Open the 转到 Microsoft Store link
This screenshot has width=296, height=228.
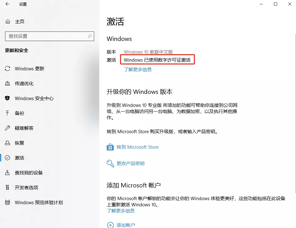coord(137,147)
